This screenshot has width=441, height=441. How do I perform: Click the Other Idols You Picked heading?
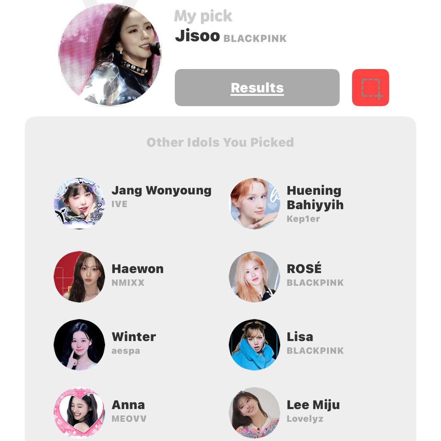(220, 142)
